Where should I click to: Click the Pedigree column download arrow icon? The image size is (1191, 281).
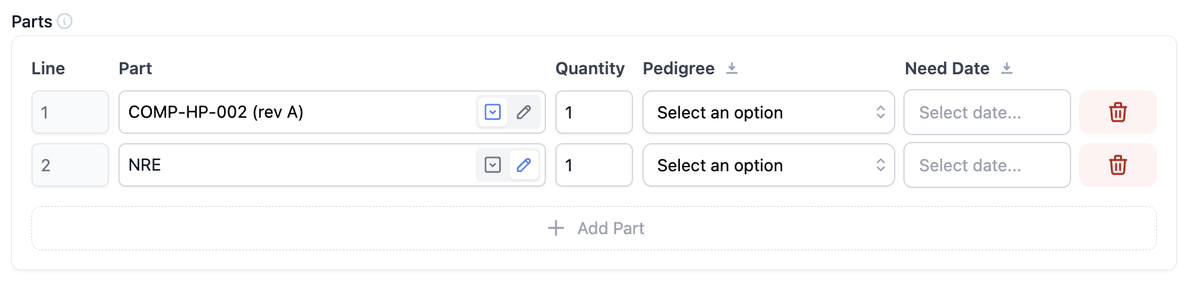732,68
